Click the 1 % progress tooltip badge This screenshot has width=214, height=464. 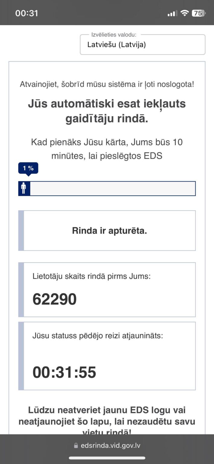28,168
